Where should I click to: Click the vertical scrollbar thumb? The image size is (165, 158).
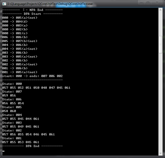click(x=160, y=44)
